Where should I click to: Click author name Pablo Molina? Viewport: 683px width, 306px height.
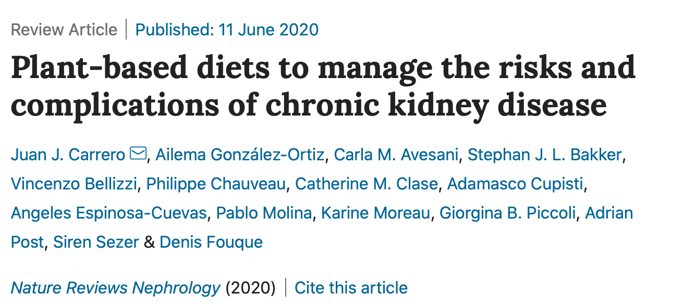264,213
